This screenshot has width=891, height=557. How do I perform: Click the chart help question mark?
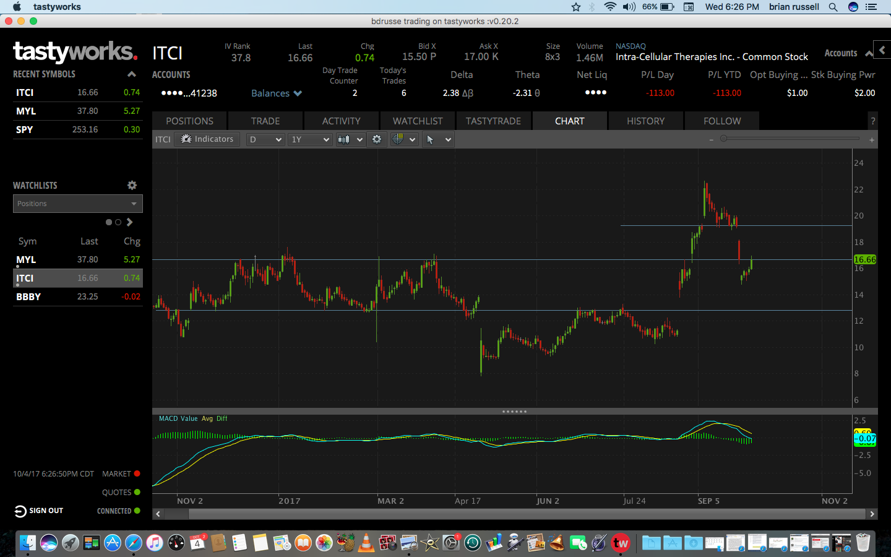click(x=872, y=121)
